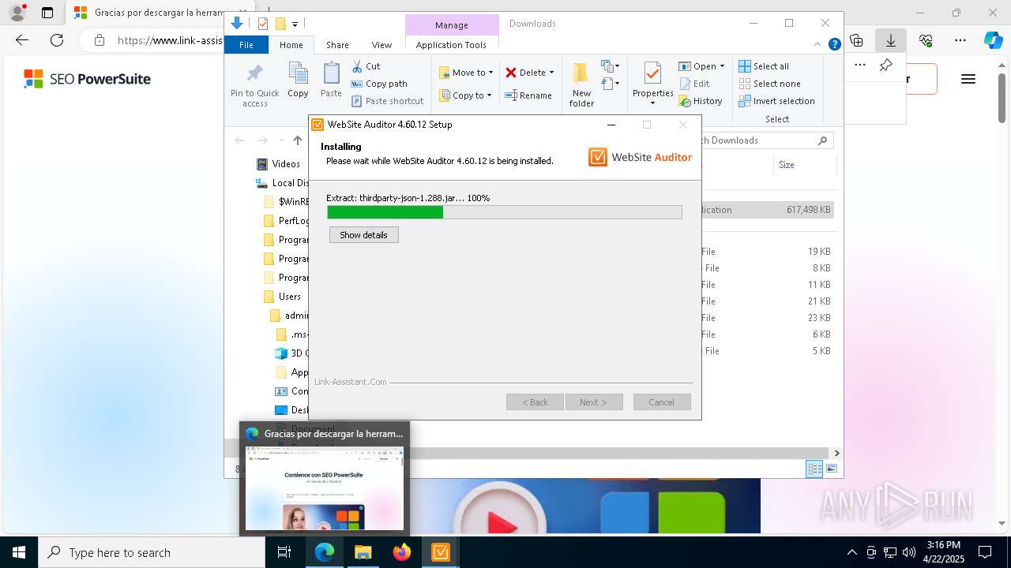Switch to the View ribbon tab
Image resolution: width=1011 pixels, height=568 pixels.
[x=381, y=45]
